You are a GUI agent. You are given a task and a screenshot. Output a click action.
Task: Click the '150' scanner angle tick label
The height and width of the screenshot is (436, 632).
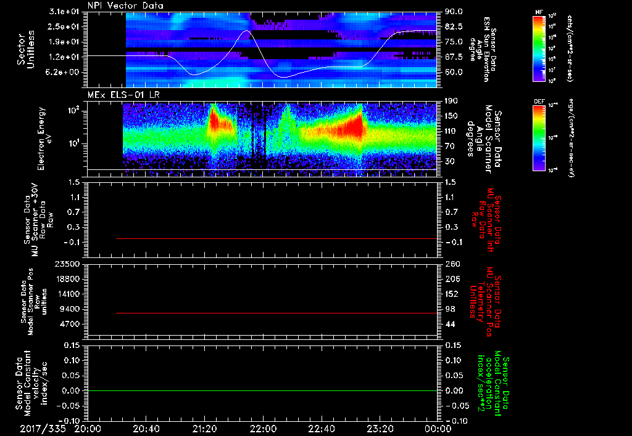pos(451,116)
